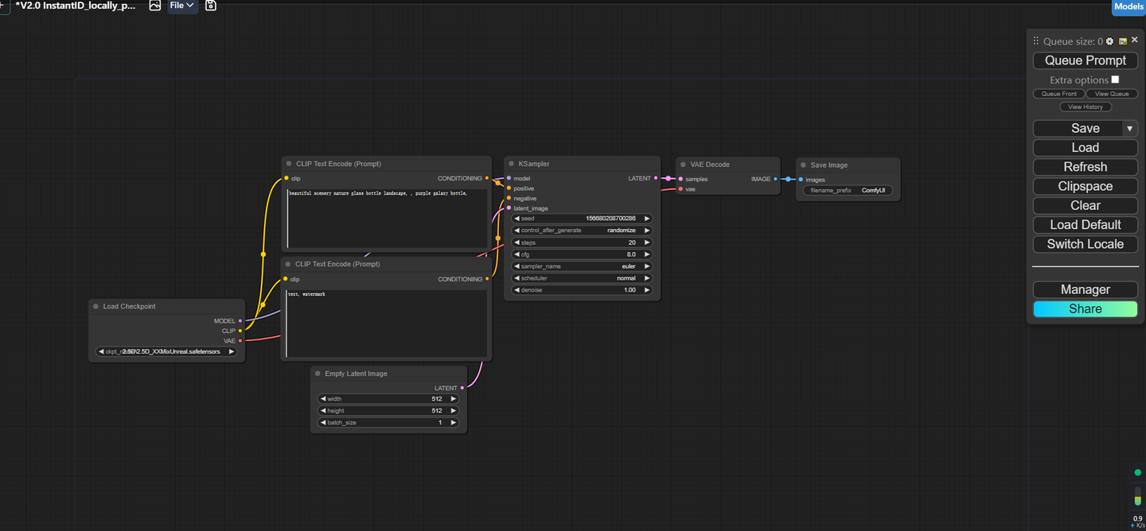This screenshot has height=531, width=1146.
Task: Click the image icon beside the workflow title
Action: (155, 6)
